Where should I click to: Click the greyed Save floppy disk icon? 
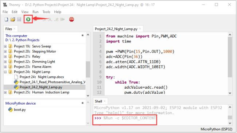coord(19,19)
